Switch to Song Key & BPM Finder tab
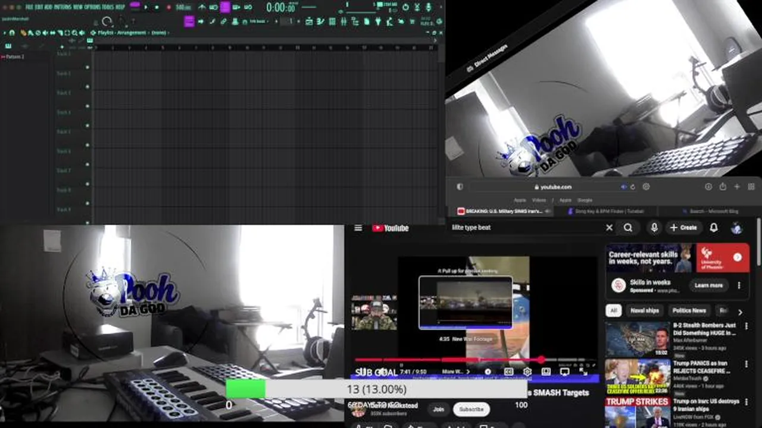 pos(606,211)
